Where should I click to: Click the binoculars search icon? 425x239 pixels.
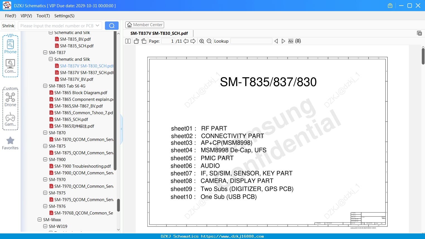coord(298,41)
